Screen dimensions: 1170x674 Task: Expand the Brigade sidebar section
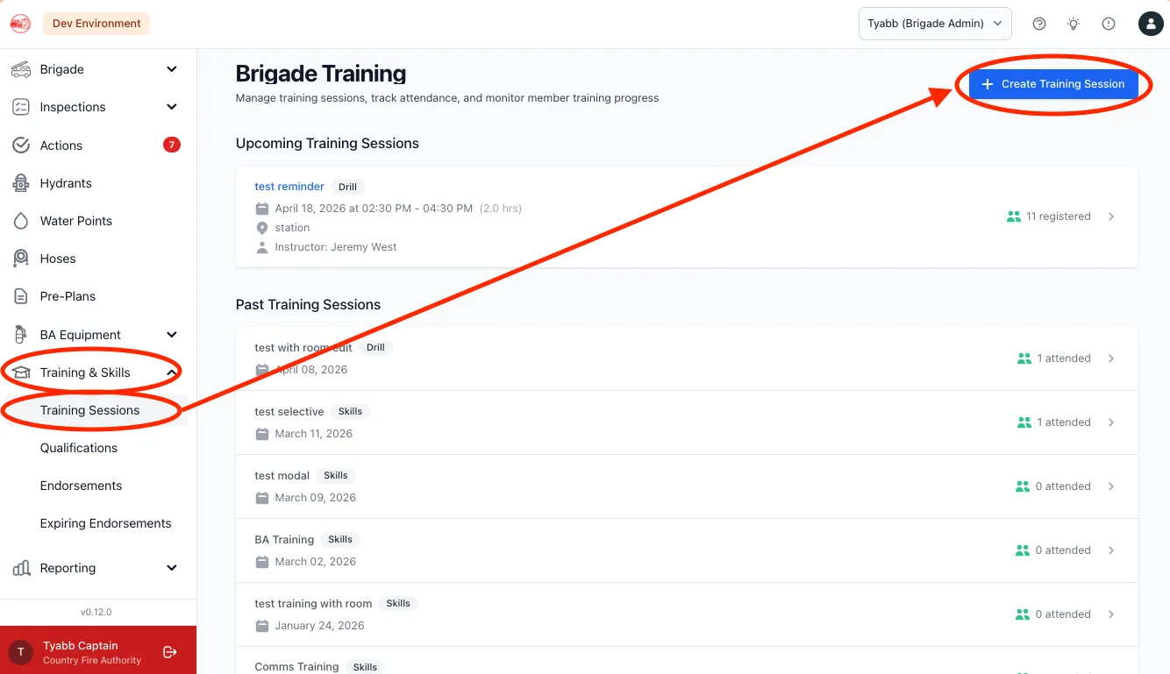point(95,69)
